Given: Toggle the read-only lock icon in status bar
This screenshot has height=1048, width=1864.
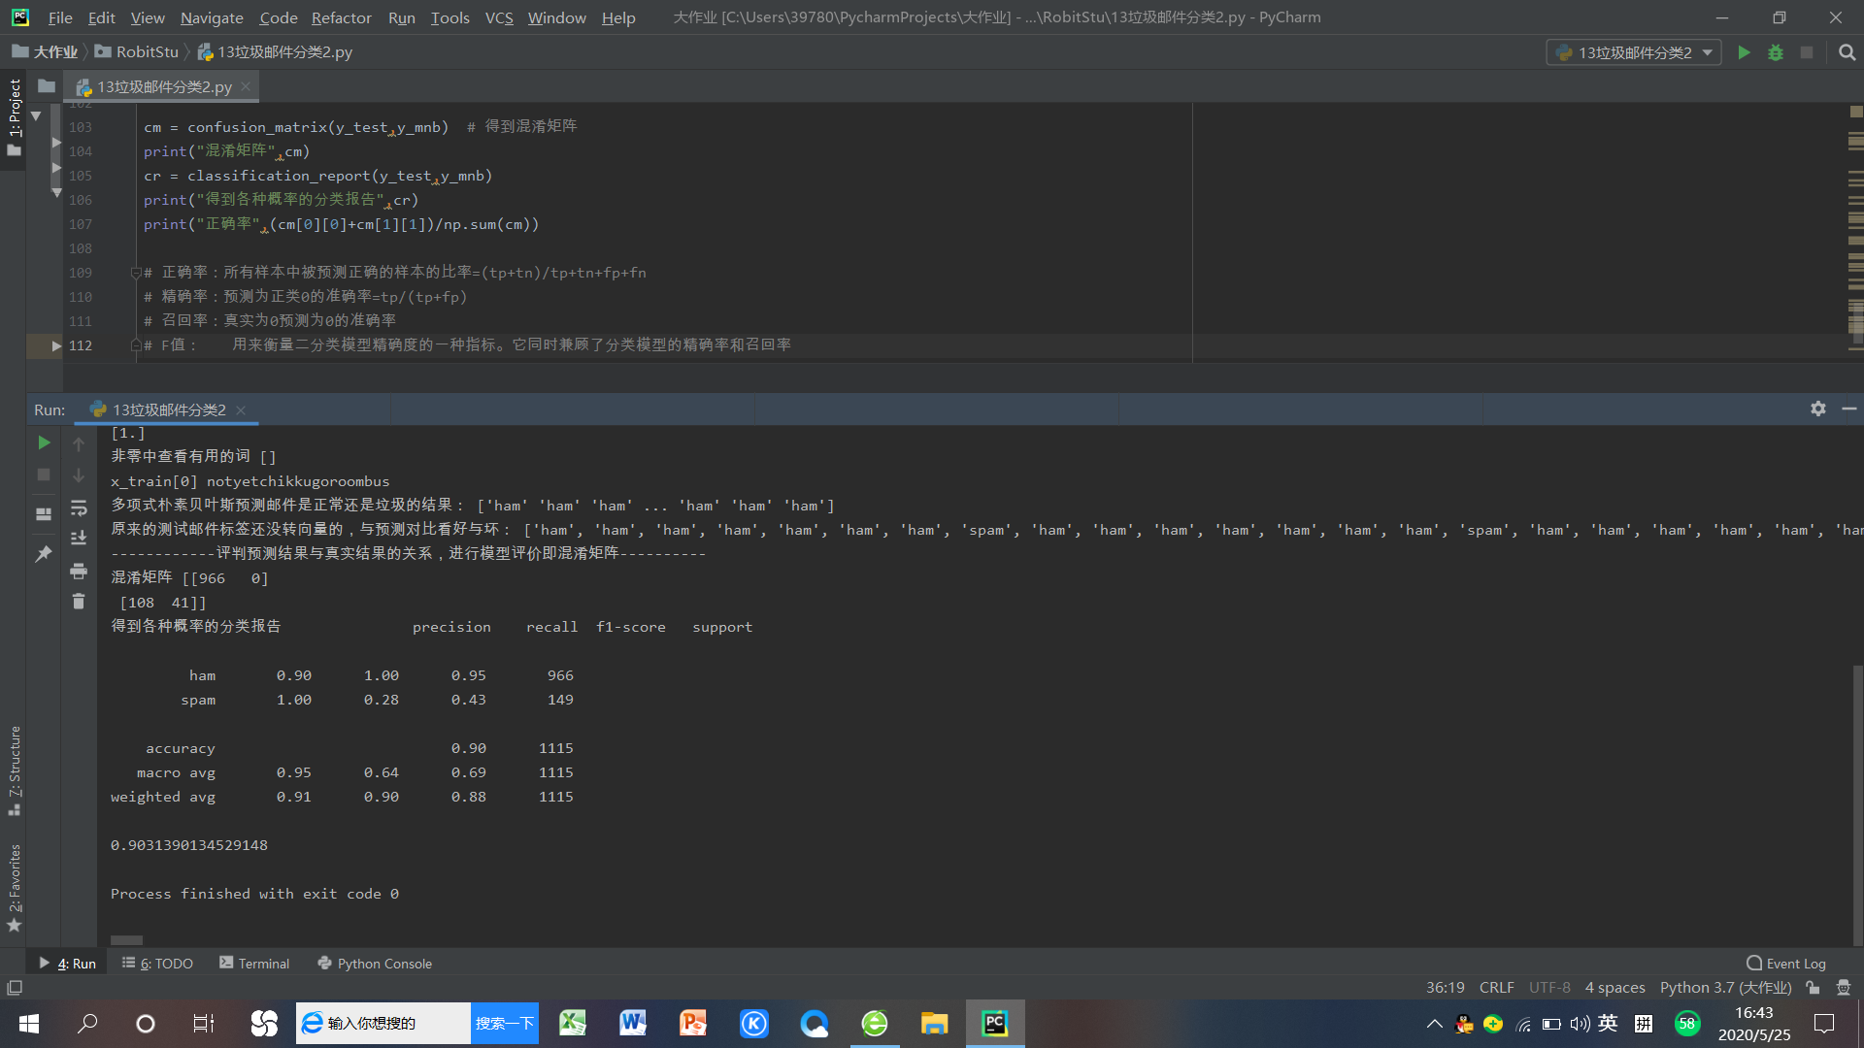Looking at the screenshot, I should click(x=1812, y=987).
